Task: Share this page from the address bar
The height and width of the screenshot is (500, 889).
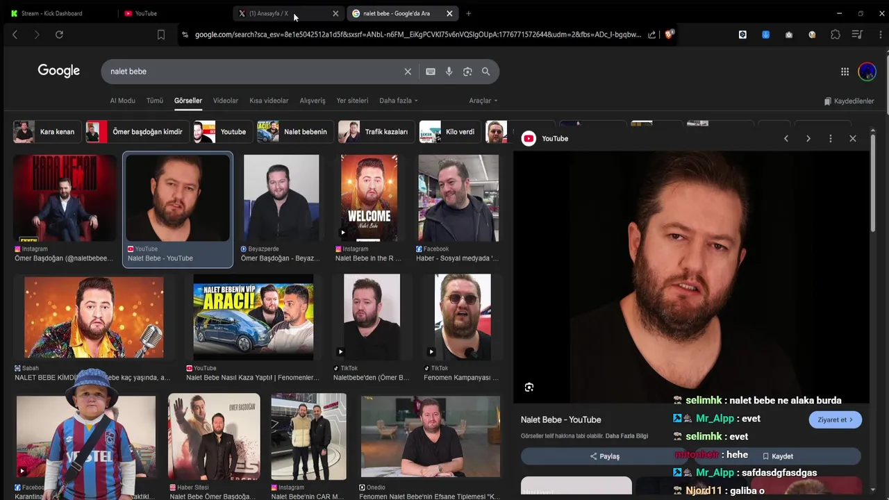Action: pyautogui.click(x=651, y=34)
